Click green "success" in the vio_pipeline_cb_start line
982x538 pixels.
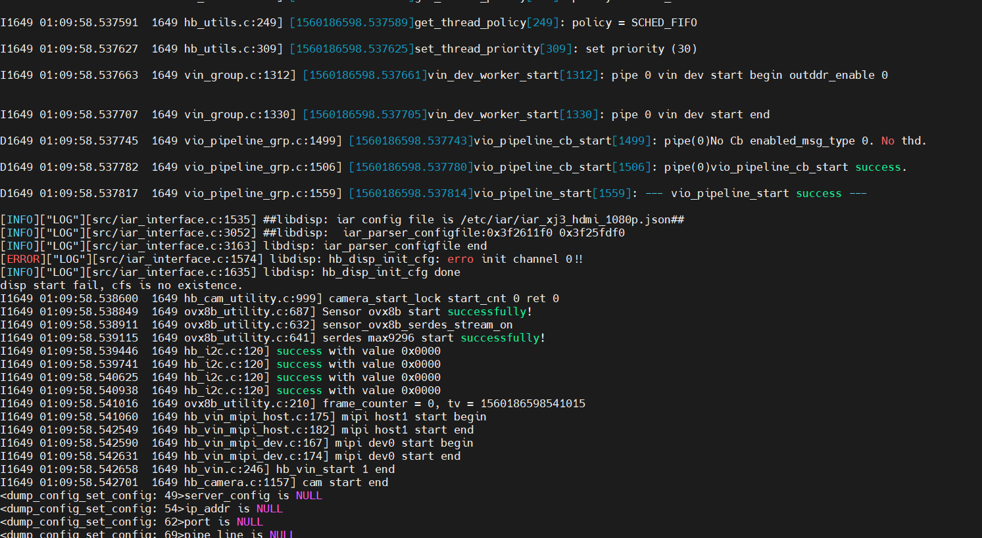click(877, 168)
